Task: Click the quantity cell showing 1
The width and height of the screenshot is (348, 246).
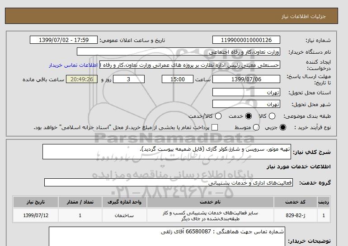Action: (80, 215)
